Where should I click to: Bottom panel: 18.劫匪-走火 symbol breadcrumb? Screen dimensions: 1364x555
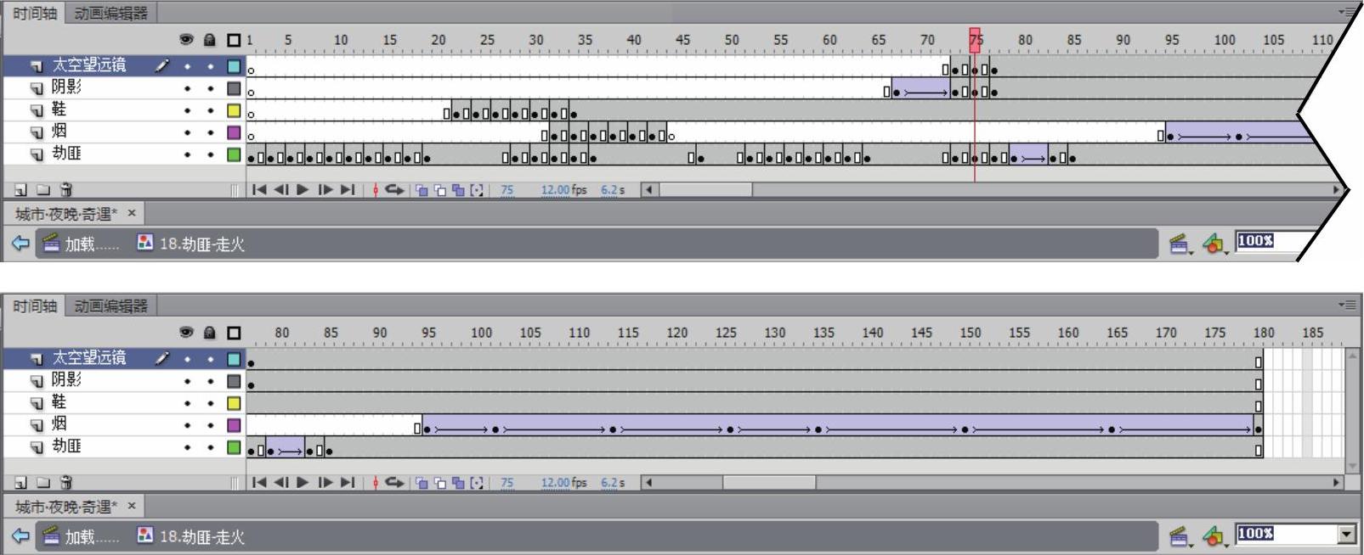point(191,537)
